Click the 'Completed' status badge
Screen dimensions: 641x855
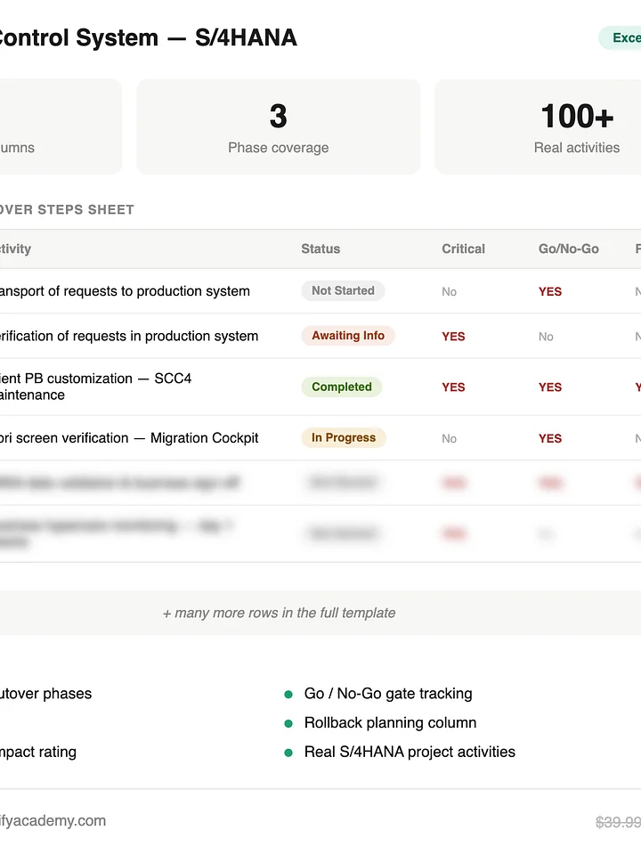[x=341, y=387]
